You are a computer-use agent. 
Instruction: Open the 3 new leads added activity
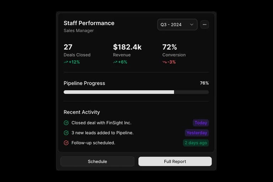point(102,133)
